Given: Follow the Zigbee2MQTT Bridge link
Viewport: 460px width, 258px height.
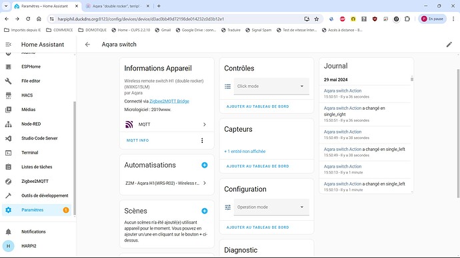Looking at the screenshot, I should coord(169,101).
